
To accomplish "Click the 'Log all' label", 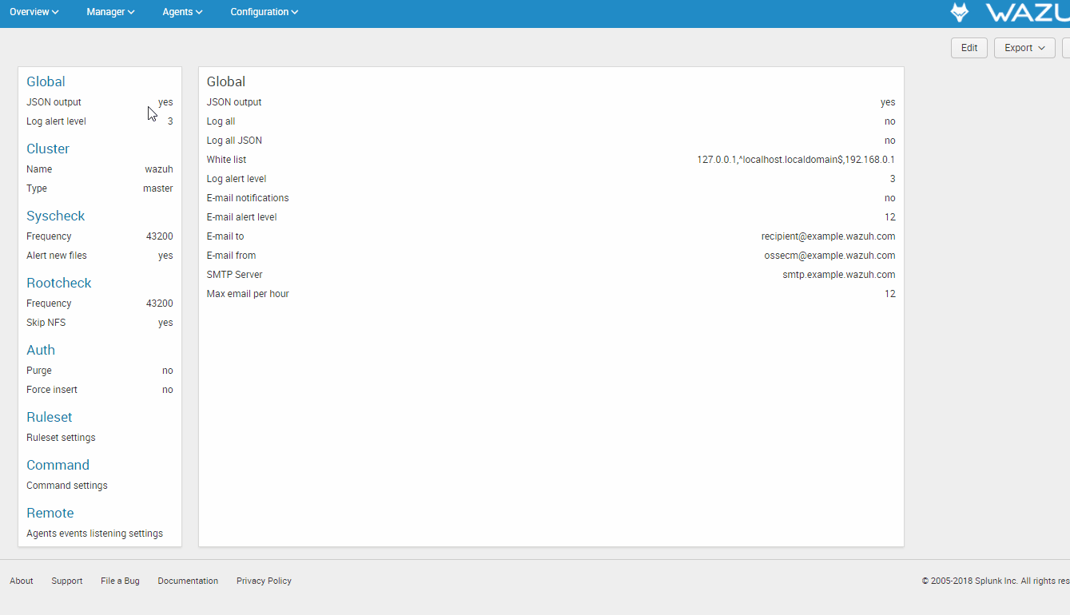I will 221,121.
